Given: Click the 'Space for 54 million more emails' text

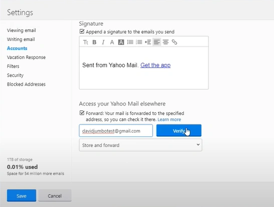Looking at the screenshot, I should 36,173.
